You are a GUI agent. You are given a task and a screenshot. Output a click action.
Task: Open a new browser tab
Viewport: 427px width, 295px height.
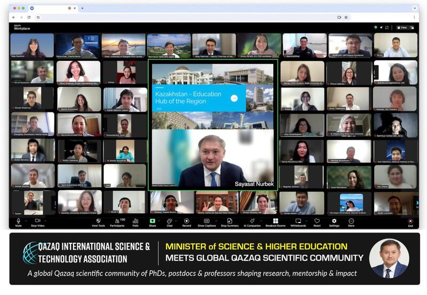82,9
